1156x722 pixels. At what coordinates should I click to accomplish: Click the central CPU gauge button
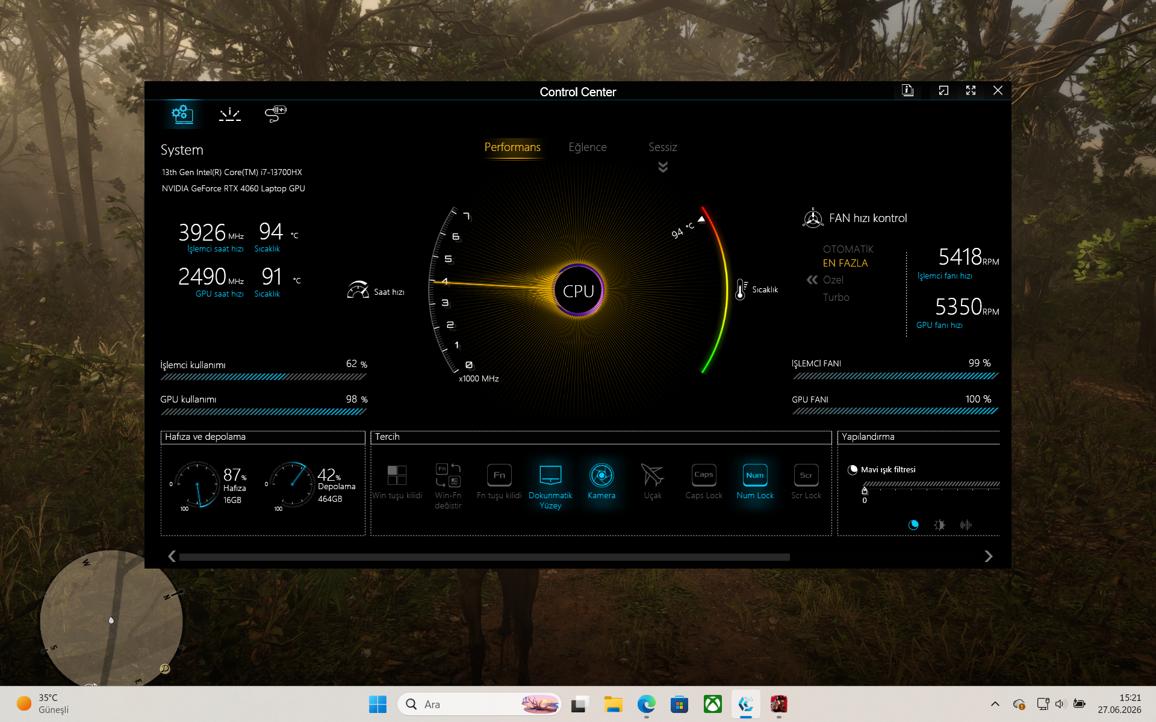[x=579, y=291]
